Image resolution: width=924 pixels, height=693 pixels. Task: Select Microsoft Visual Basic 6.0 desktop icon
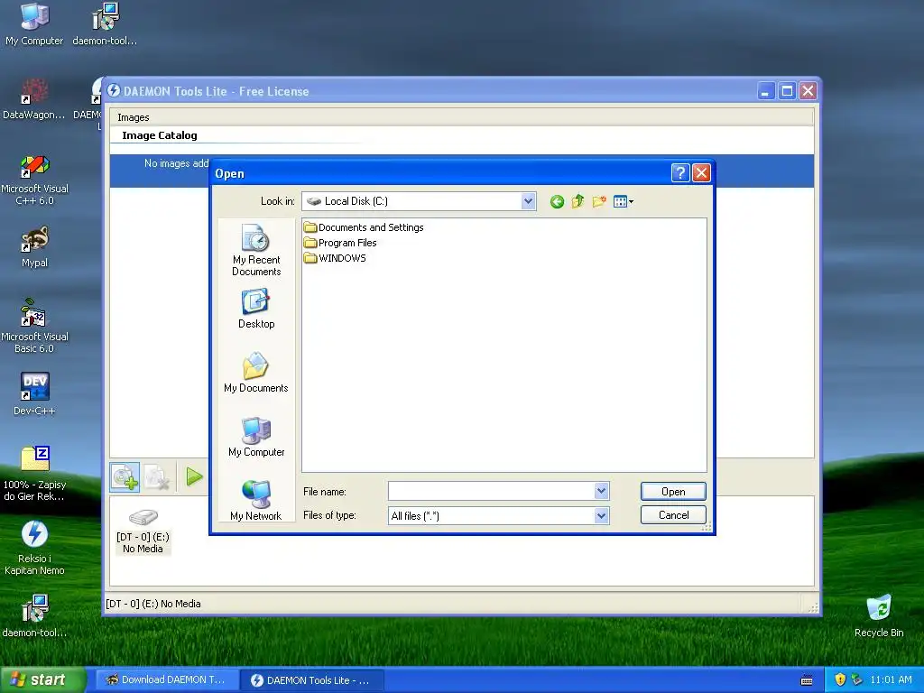tap(34, 326)
